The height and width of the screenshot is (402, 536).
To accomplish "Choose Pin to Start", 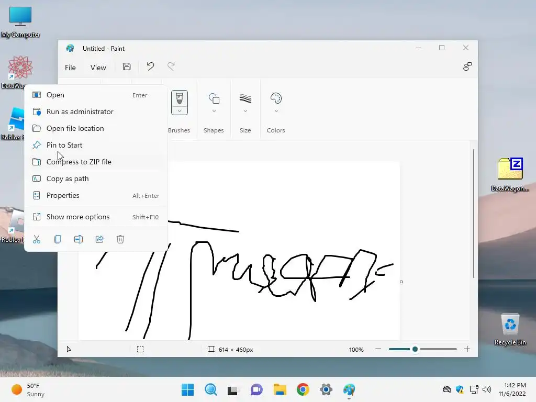I will tap(96, 146).
